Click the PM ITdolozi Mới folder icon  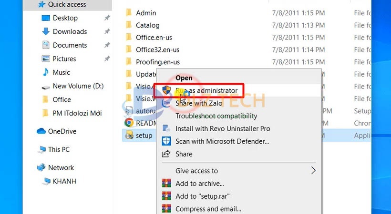(45, 113)
